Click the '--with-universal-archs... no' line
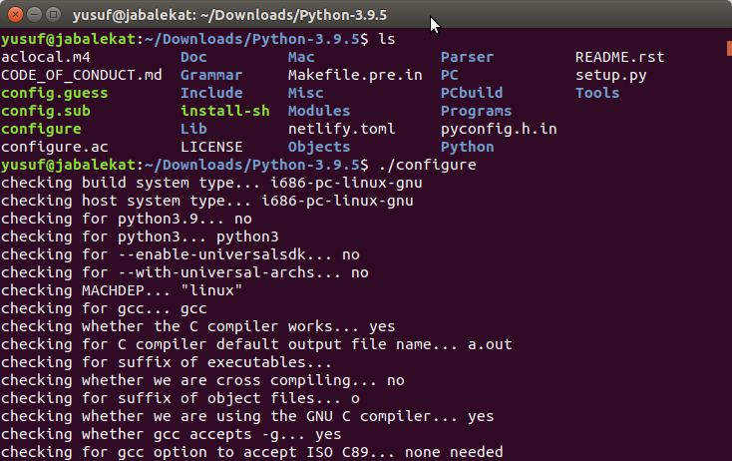The image size is (732, 461). (x=184, y=272)
